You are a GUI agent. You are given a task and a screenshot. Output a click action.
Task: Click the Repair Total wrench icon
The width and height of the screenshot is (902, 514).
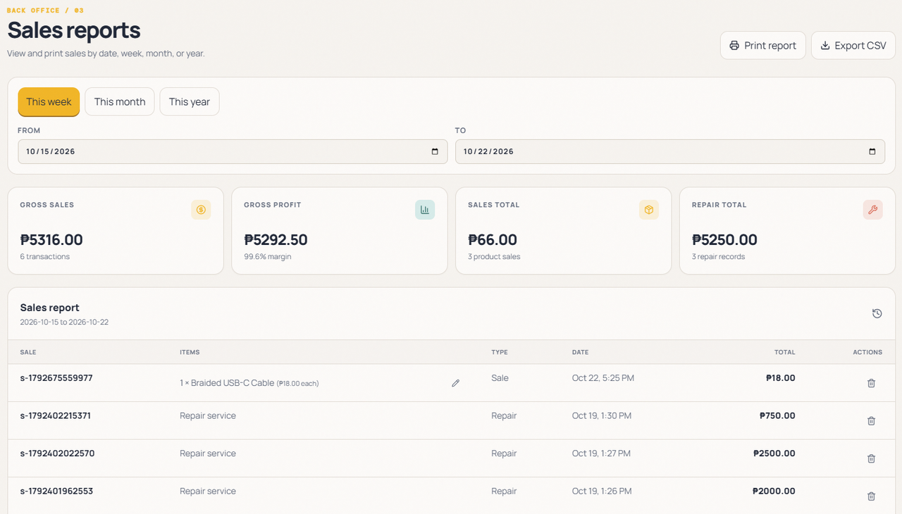pos(872,210)
